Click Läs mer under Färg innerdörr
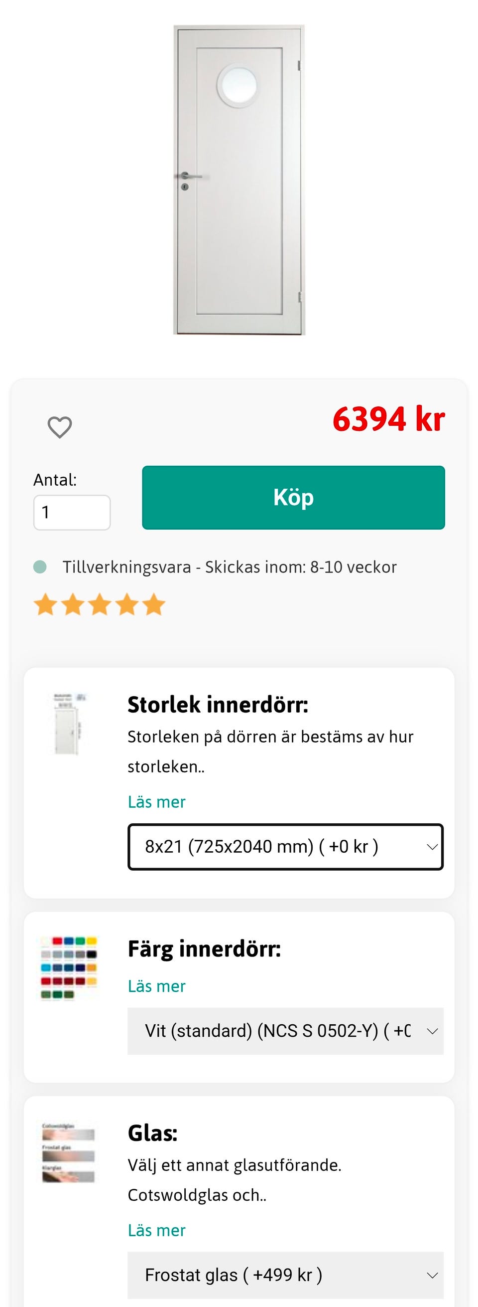 click(x=156, y=986)
